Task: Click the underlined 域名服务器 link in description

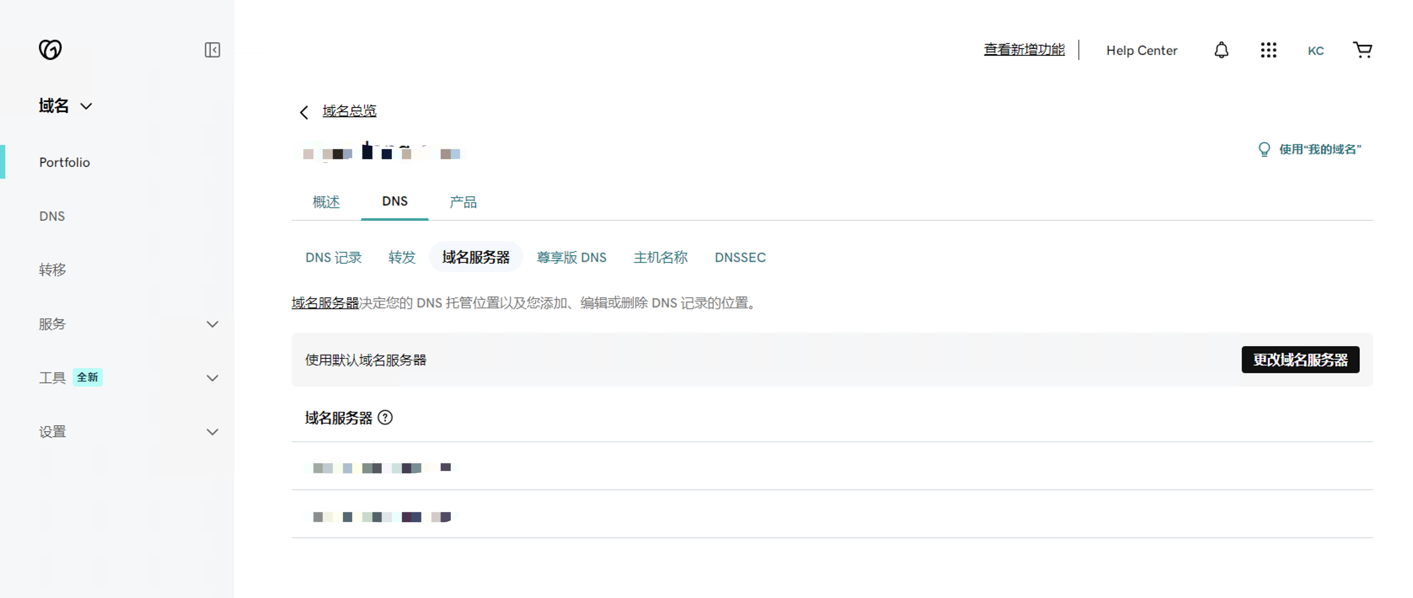Action: click(325, 302)
